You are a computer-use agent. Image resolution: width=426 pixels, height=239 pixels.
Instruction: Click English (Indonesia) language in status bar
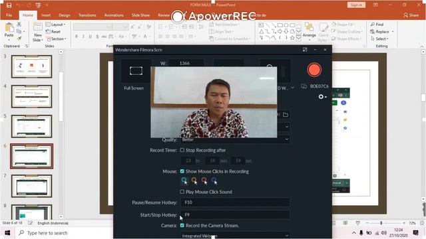(53, 223)
